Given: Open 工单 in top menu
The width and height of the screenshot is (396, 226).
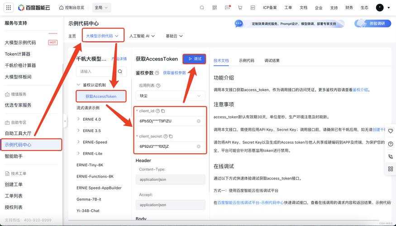Looking at the screenshot, I should click(x=288, y=8).
